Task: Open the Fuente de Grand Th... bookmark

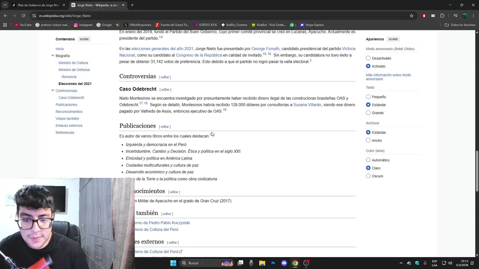Action: point(172,25)
